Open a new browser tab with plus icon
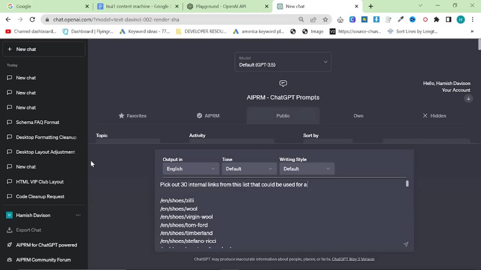The height and width of the screenshot is (270, 481). click(371, 6)
